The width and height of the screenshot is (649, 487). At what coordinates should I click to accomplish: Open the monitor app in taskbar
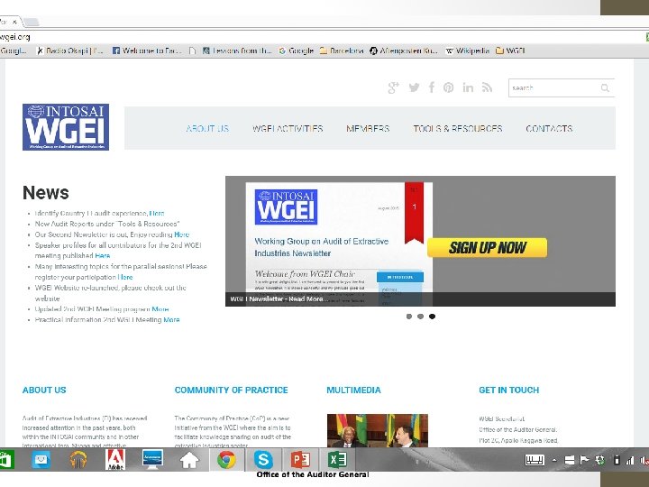point(152,459)
